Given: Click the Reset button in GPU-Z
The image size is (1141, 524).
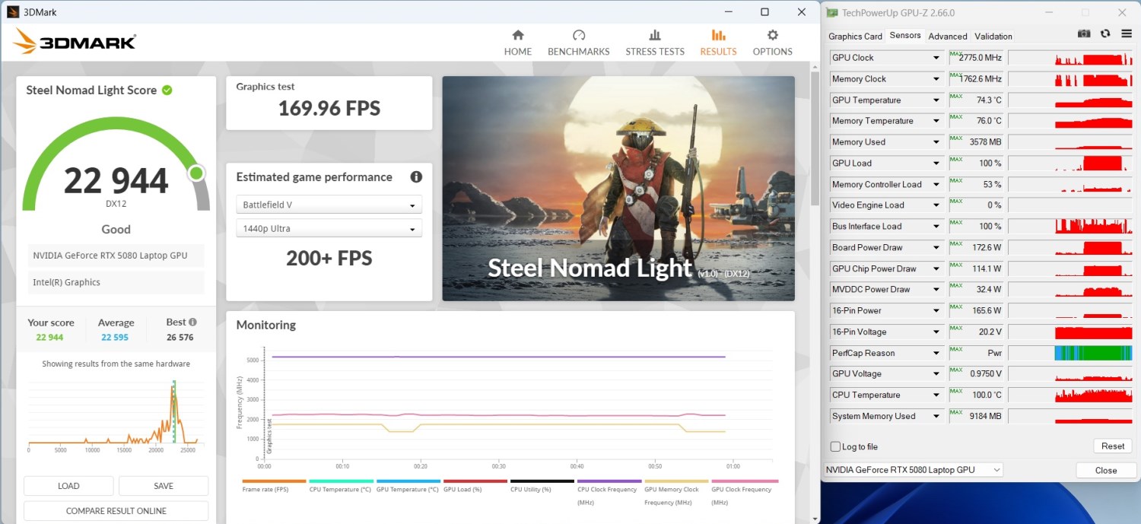Looking at the screenshot, I should click(x=1113, y=446).
